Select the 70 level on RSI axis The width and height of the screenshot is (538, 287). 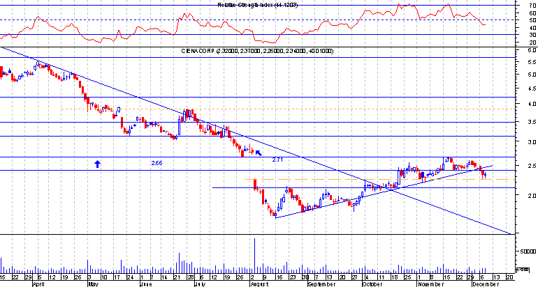point(532,5)
